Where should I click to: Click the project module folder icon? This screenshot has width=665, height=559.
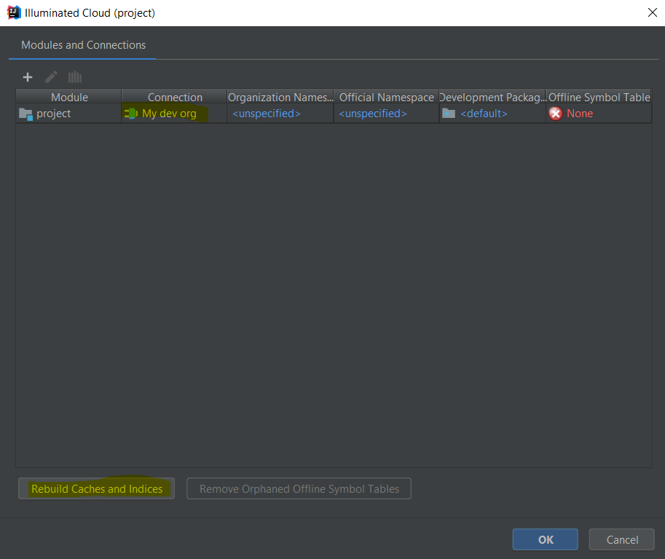tap(25, 114)
